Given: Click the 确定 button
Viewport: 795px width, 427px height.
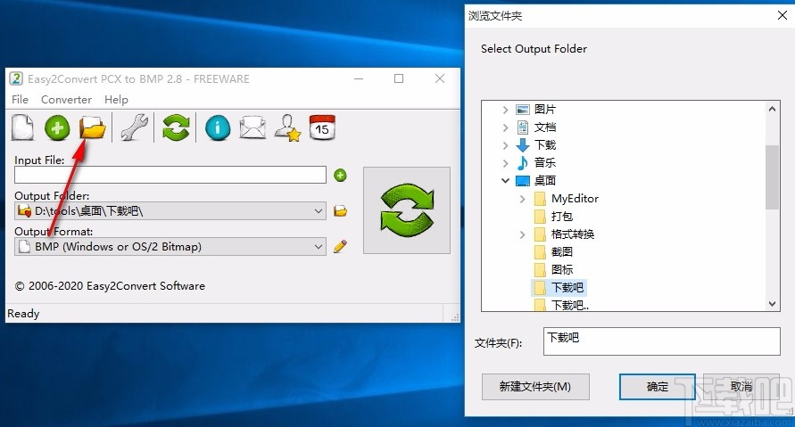Looking at the screenshot, I should pos(657,387).
